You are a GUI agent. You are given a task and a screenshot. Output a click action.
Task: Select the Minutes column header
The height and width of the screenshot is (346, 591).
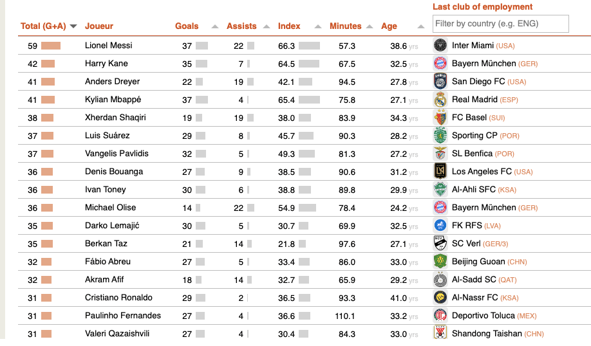coord(345,26)
